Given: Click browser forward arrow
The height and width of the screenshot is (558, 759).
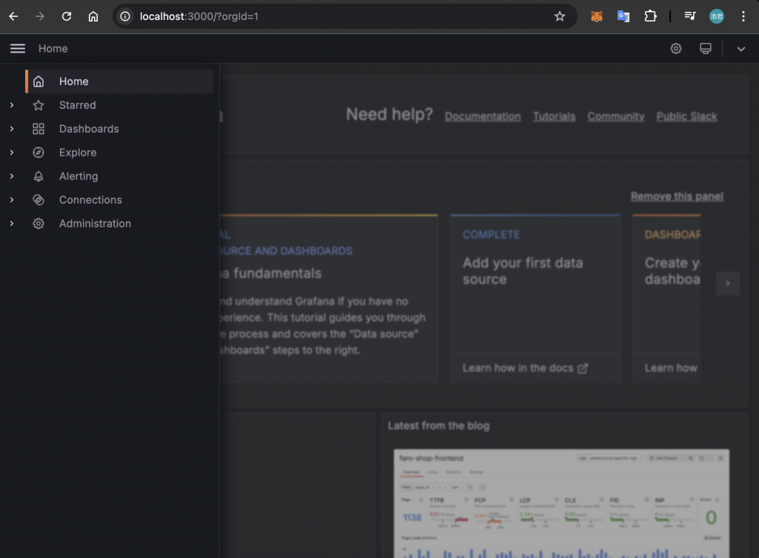Looking at the screenshot, I should [40, 16].
